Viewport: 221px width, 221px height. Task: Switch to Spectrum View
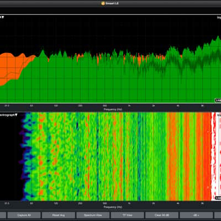coord(93,215)
